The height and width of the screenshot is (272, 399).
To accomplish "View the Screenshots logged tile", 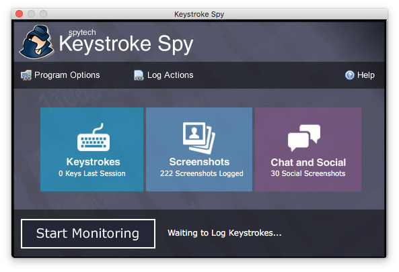I will (x=199, y=149).
